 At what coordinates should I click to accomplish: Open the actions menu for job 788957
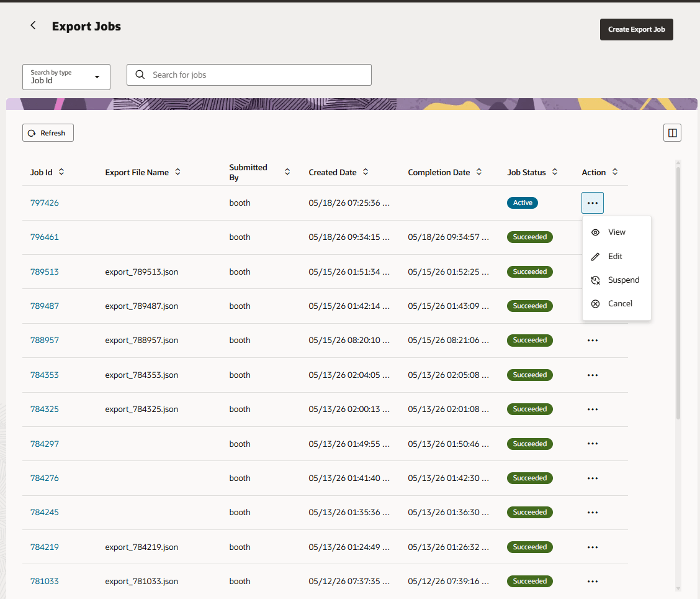(x=593, y=340)
